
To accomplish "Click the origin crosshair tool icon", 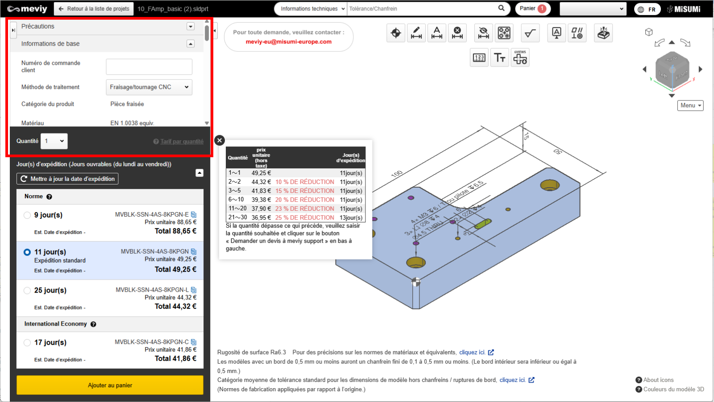I will pos(396,33).
